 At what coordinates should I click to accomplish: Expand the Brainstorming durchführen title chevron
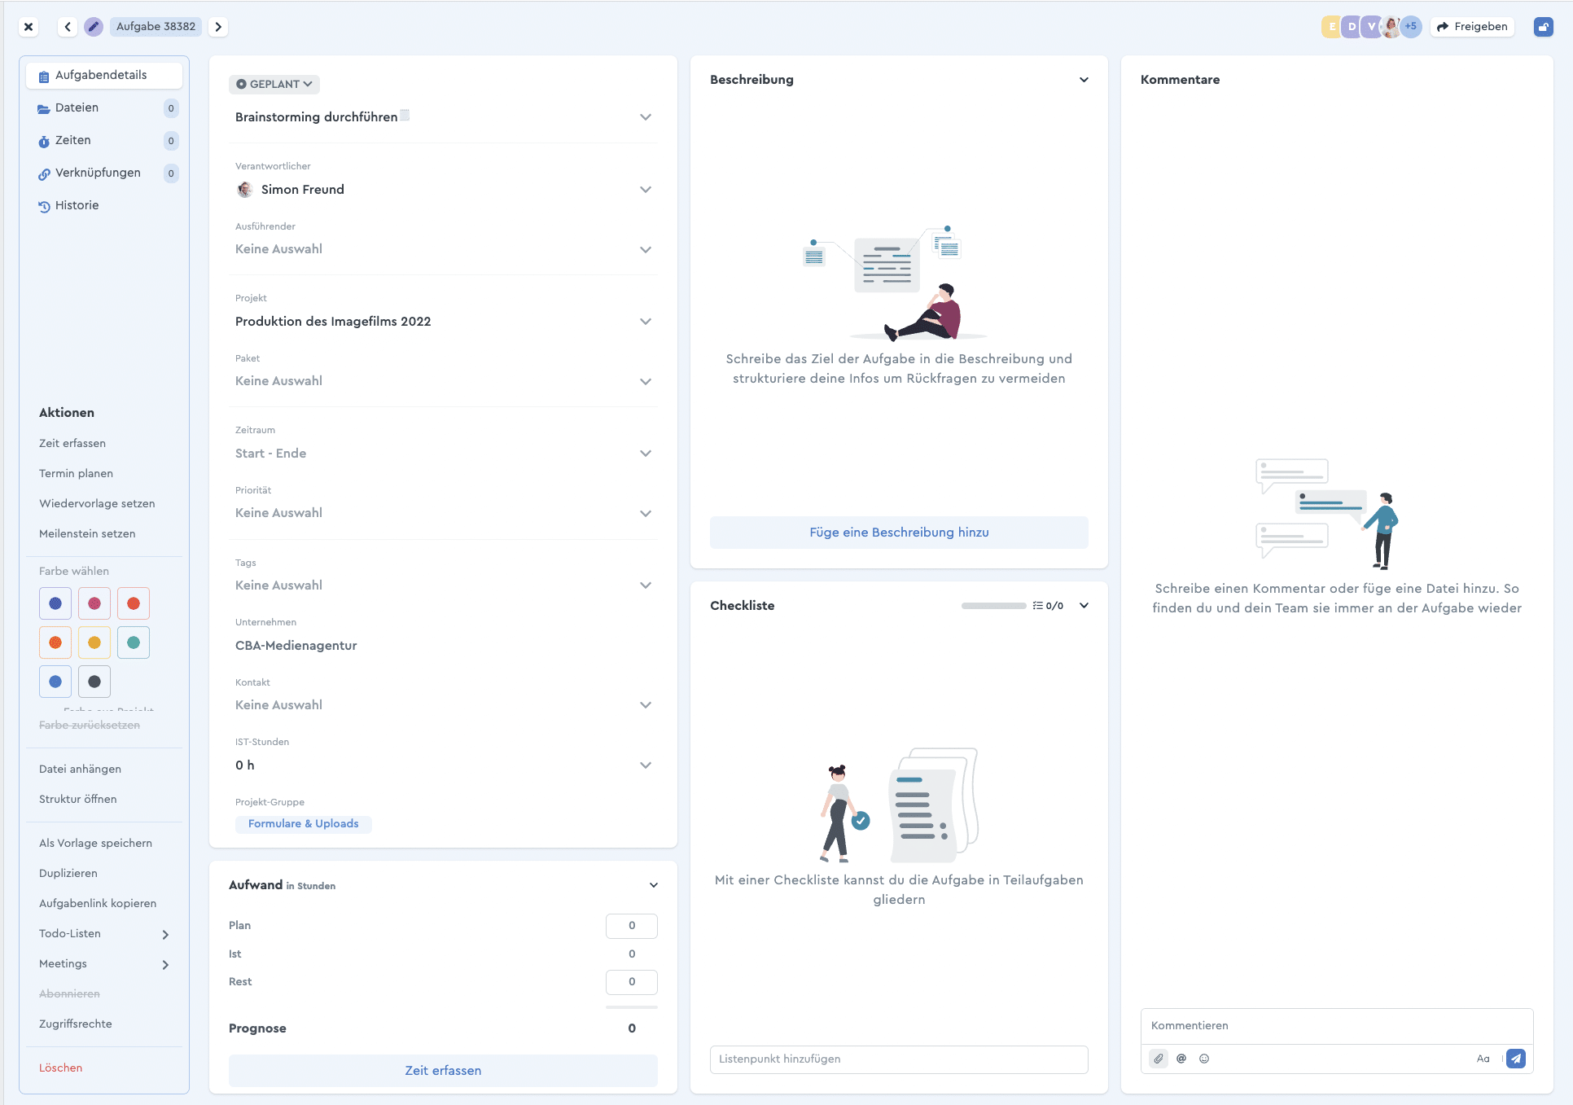pos(646,117)
